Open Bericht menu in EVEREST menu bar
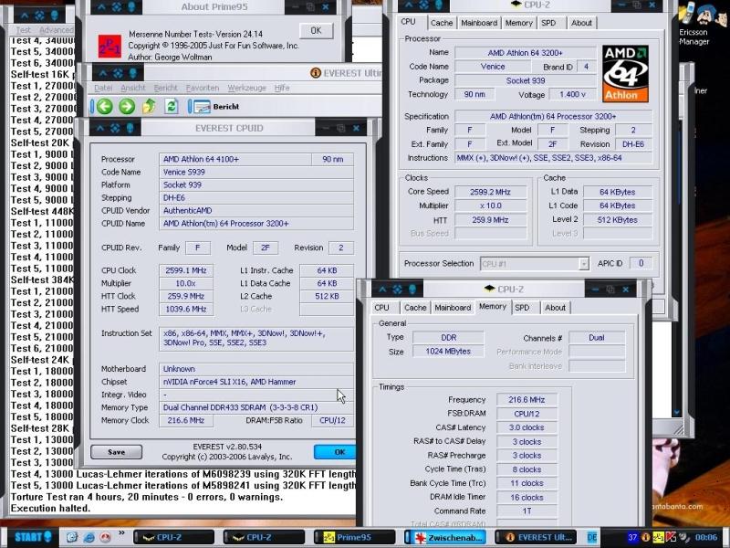Image resolution: width=730 pixels, height=548 pixels. (166, 88)
